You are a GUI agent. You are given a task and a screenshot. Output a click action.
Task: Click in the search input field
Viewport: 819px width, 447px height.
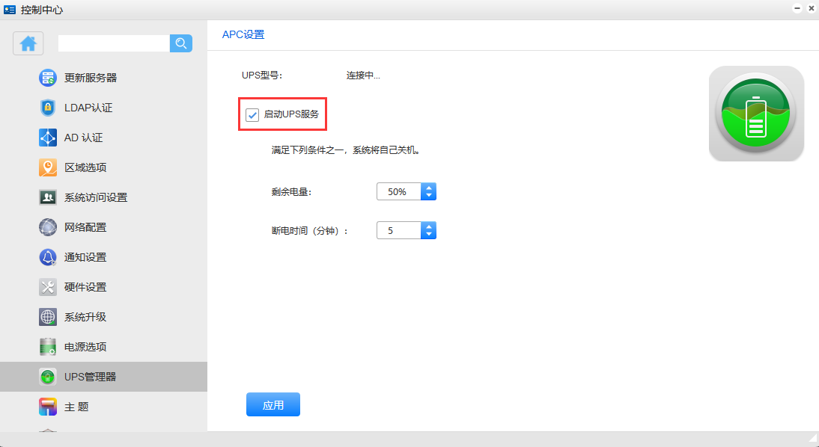(x=114, y=43)
